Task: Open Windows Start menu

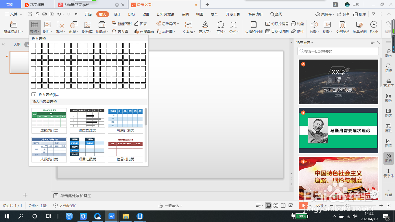Action: (7, 216)
